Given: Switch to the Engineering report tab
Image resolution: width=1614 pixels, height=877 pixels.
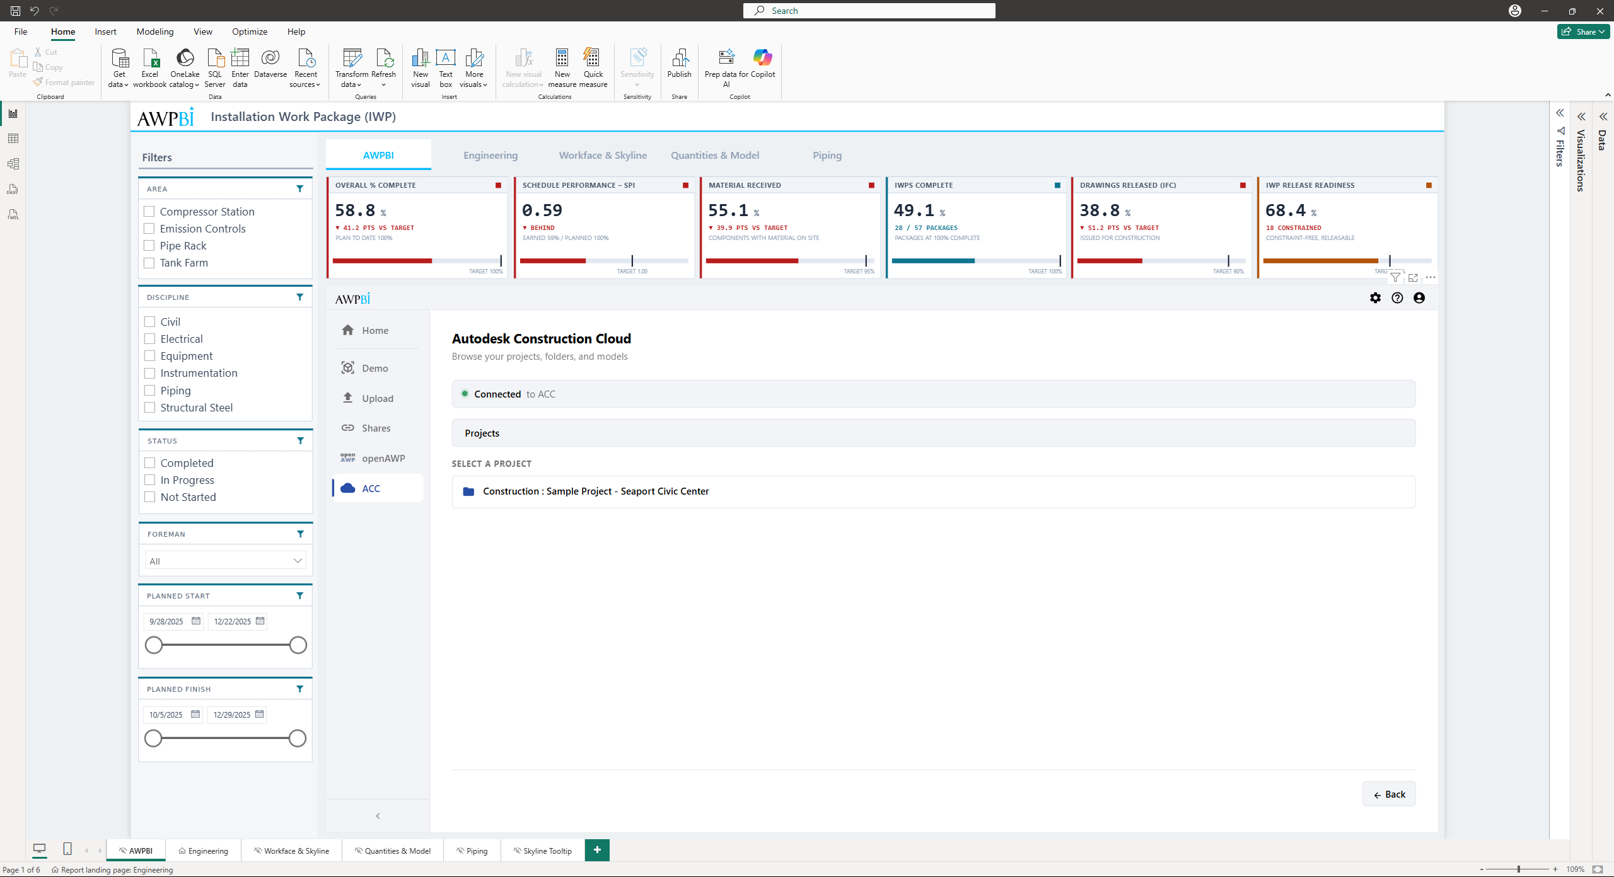Looking at the screenshot, I should (491, 155).
